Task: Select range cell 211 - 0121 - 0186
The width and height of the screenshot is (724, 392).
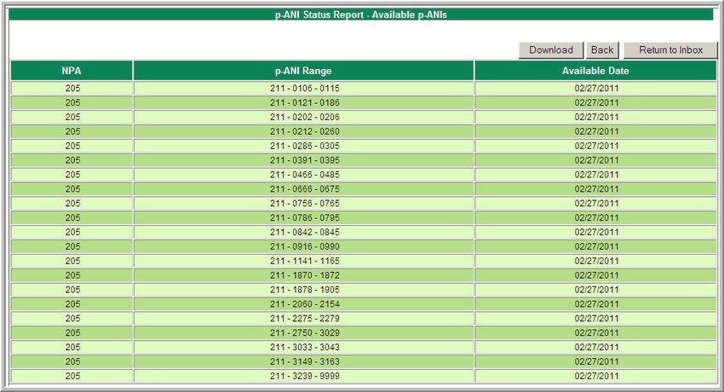Action: pyautogui.click(x=304, y=102)
